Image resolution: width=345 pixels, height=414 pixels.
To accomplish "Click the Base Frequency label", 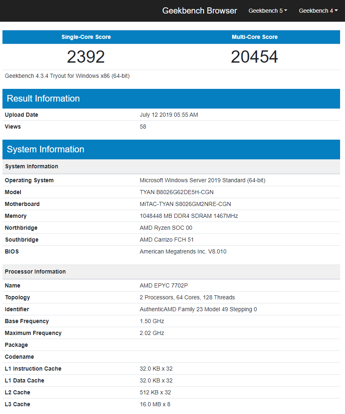I will click(x=27, y=321).
